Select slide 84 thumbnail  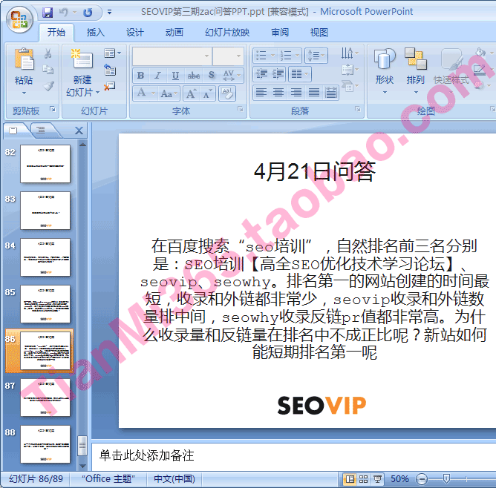[x=45, y=257]
